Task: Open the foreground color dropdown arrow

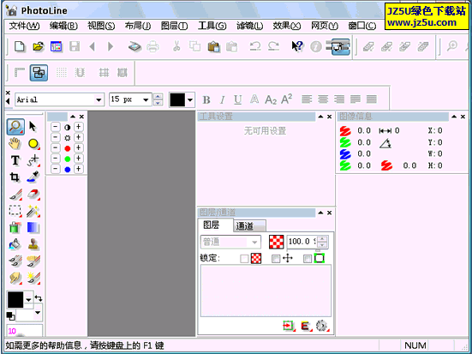Action: (x=28, y=300)
